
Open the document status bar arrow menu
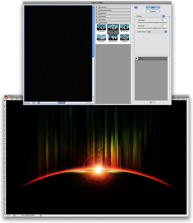tap(41, 215)
